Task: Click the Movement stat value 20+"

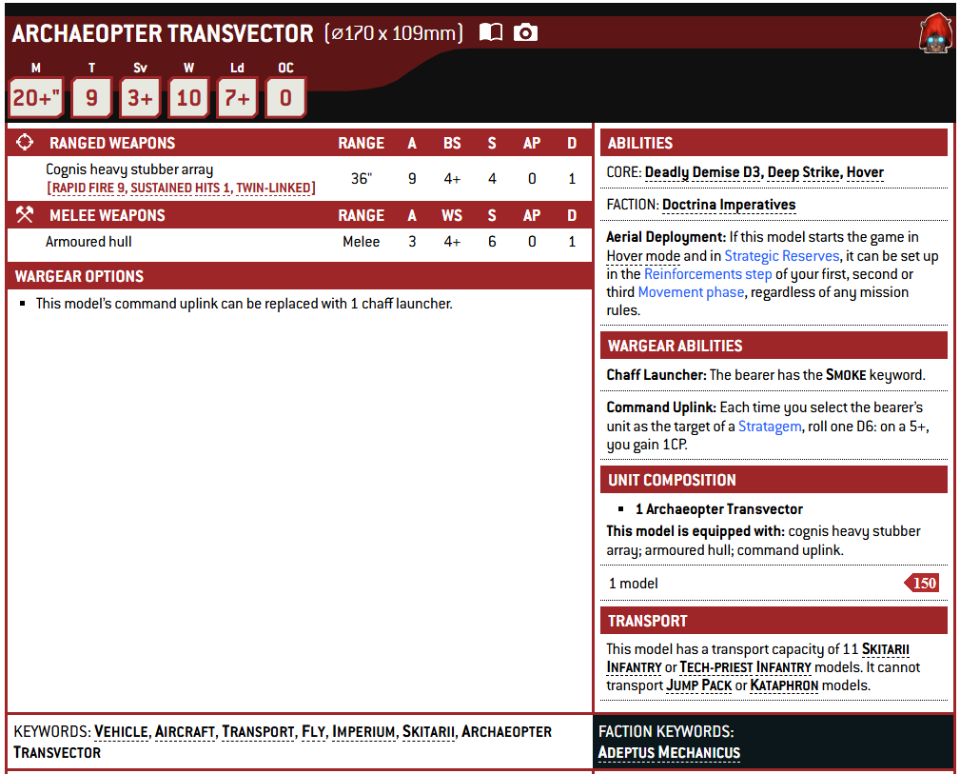Action: [36, 97]
